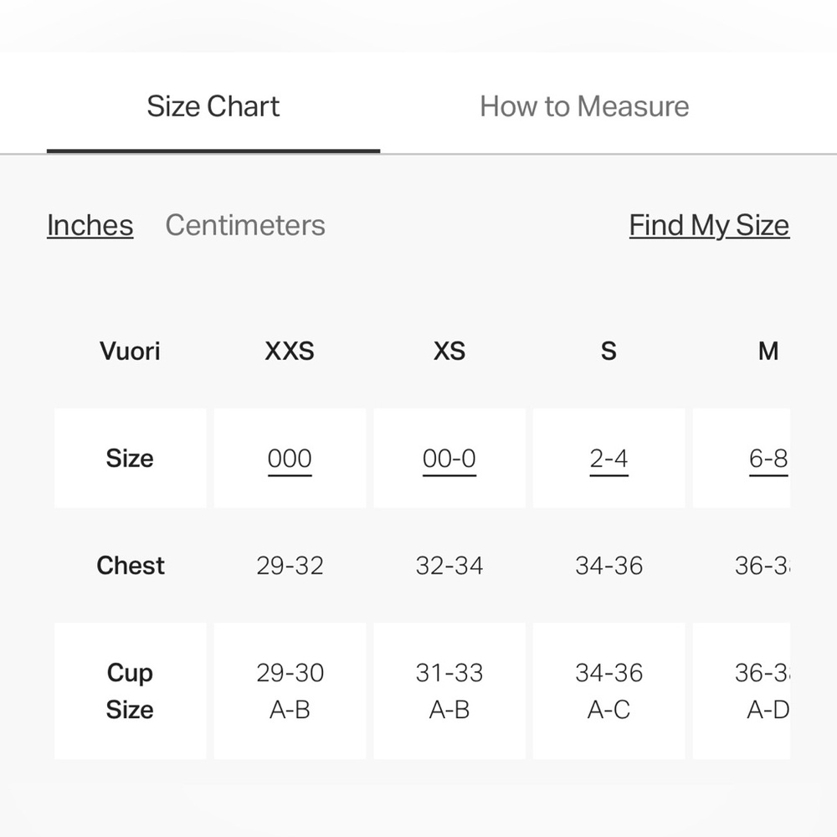Switch units to Centimeters
Image resolution: width=837 pixels, height=837 pixels.
(245, 225)
